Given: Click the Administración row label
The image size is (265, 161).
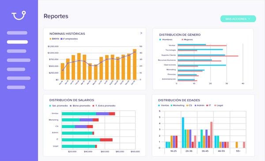Looking at the screenshot, I should 169,79.
